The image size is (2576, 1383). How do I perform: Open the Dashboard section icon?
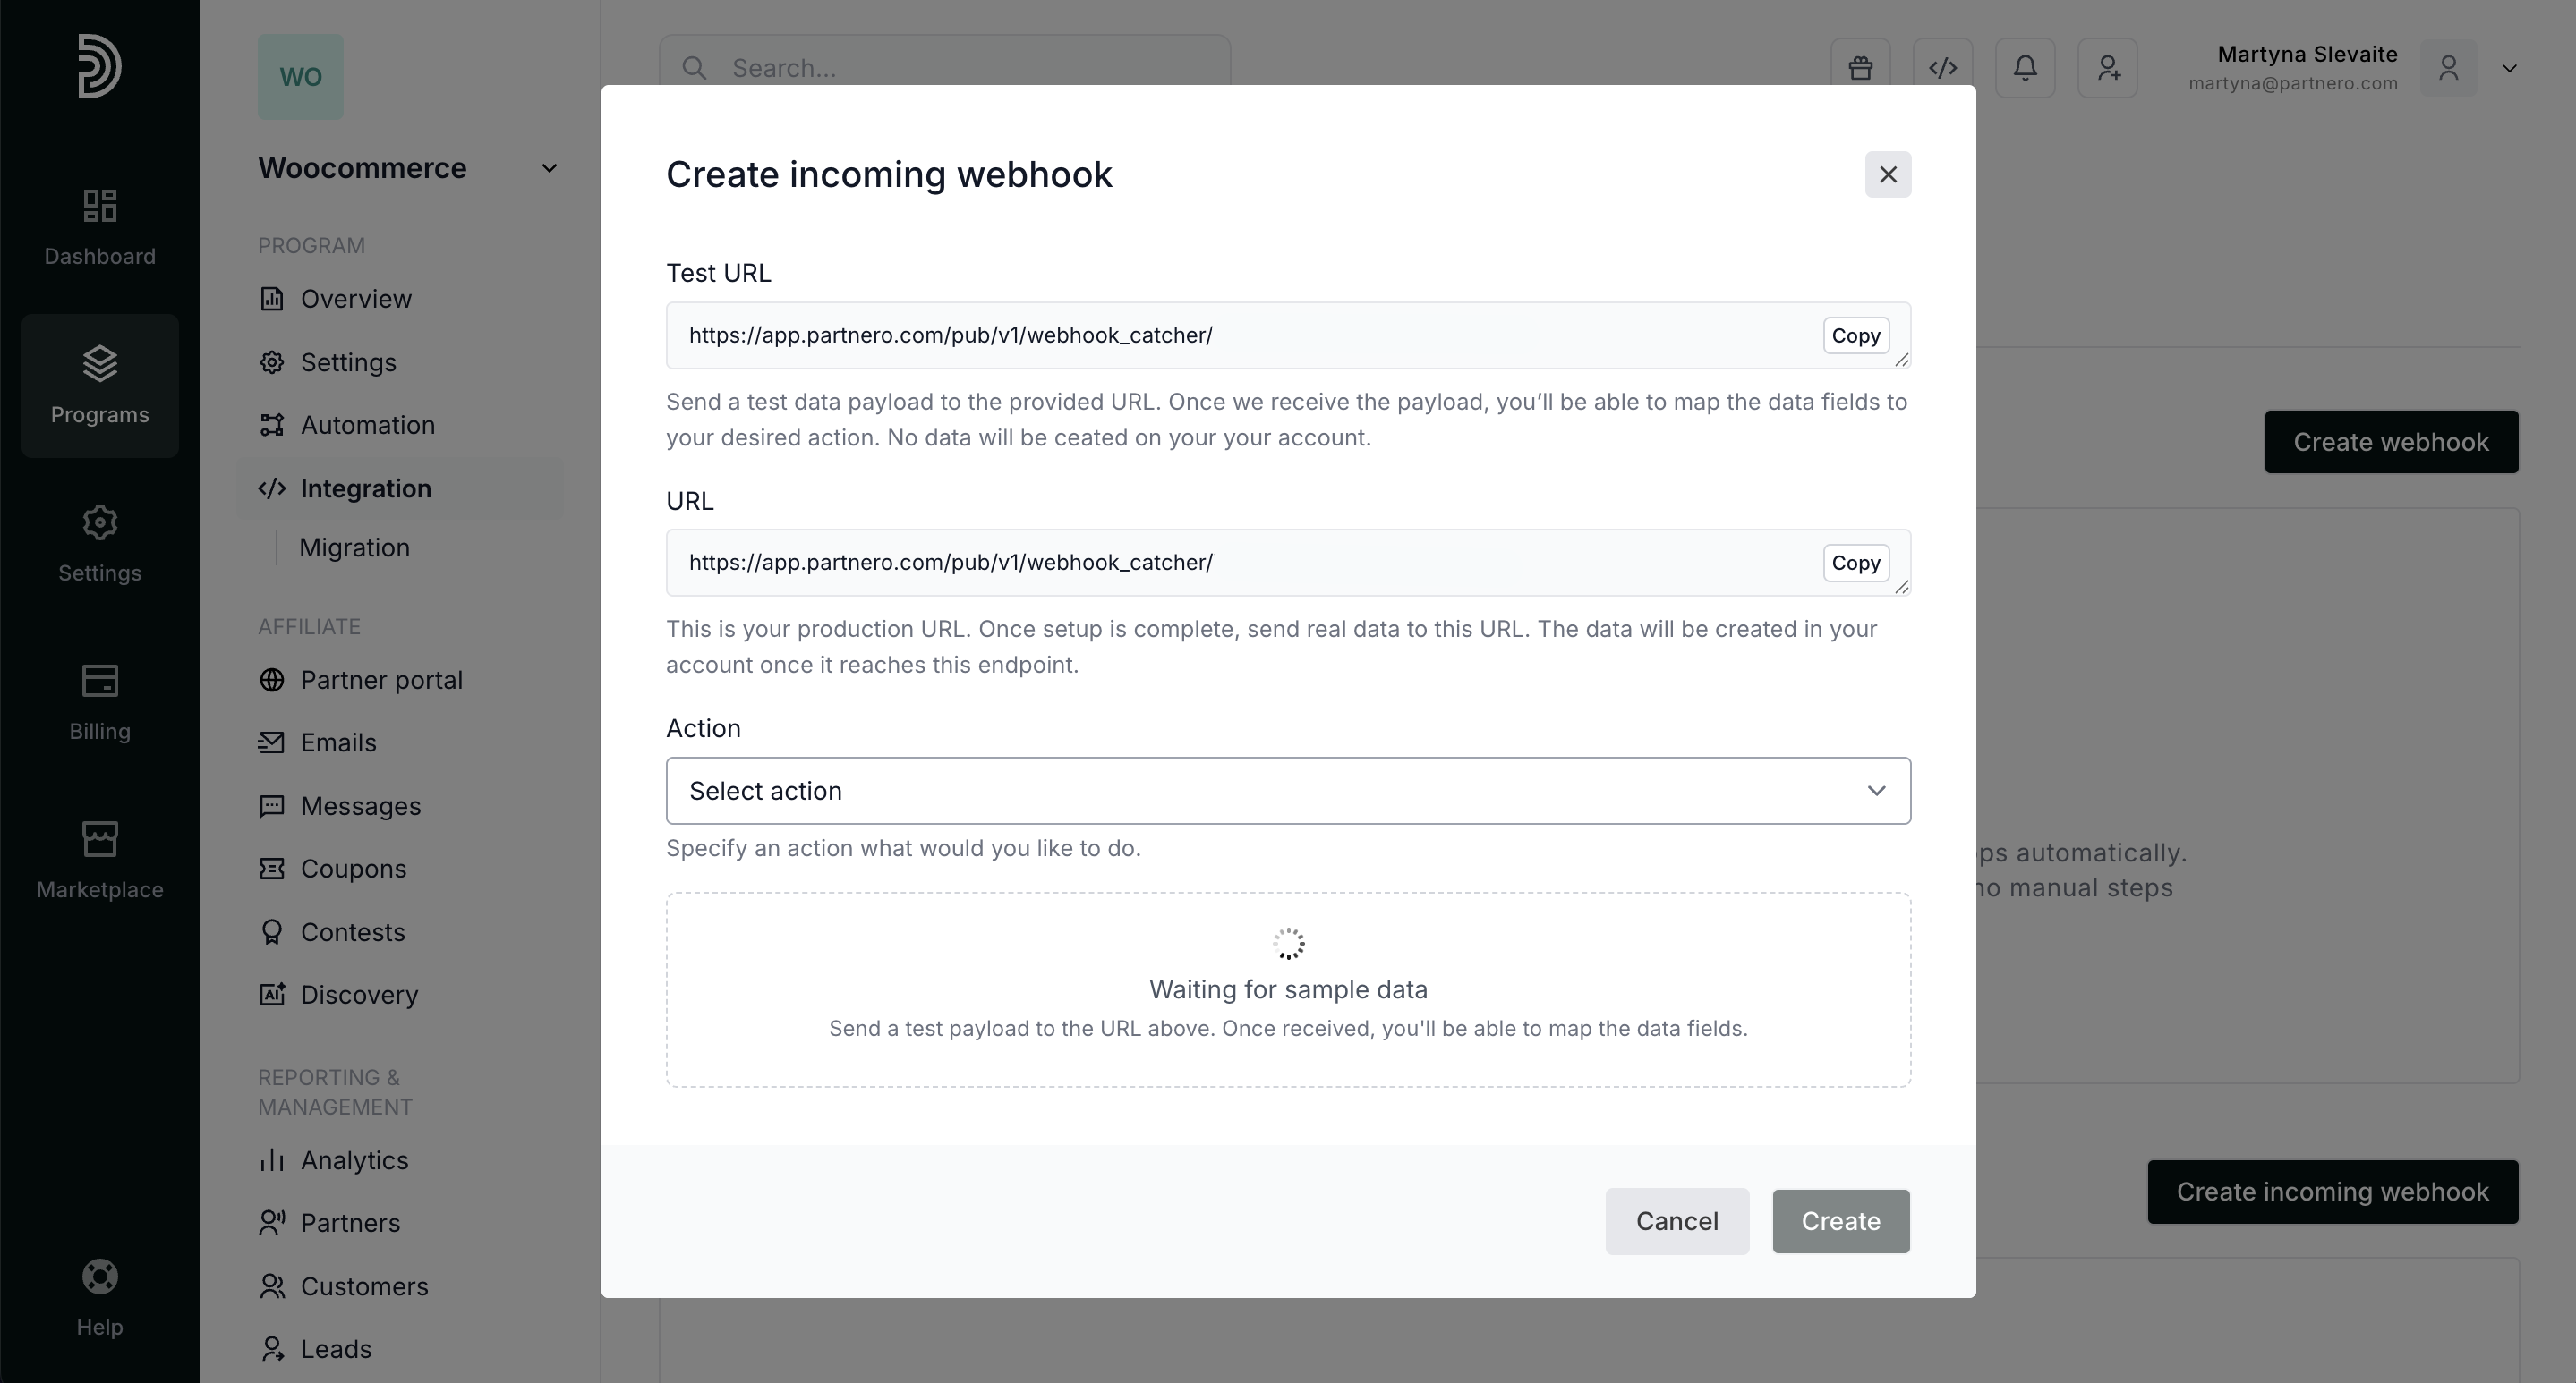[x=100, y=207]
